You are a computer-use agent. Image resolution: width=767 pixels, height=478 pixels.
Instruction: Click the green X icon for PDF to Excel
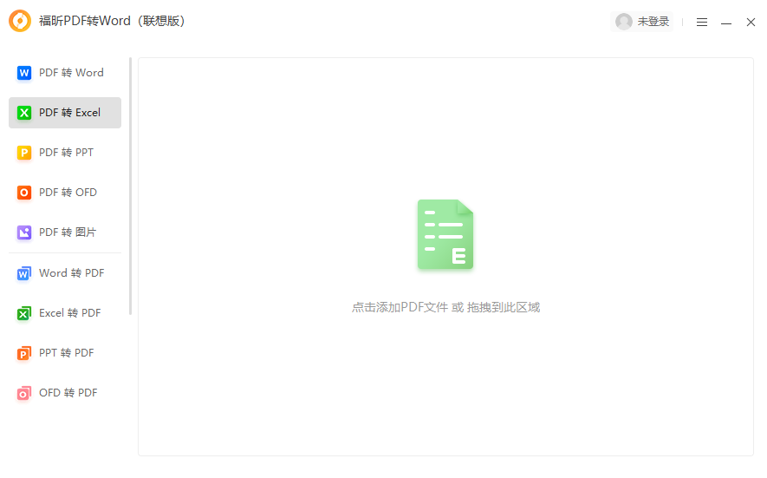coord(24,113)
